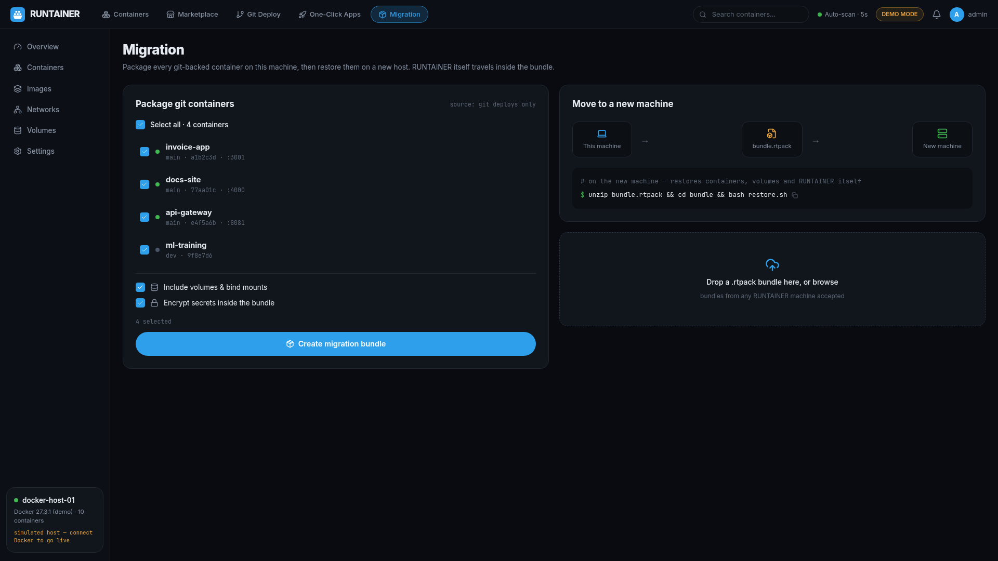998x561 pixels.
Task: Uncheck the invoice-app container
Action: click(x=145, y=152)
